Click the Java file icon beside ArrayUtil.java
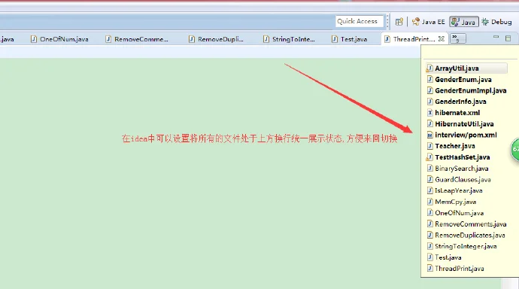Screen dimensions: 519x289 pyautogui.click(x=429, y=68)
